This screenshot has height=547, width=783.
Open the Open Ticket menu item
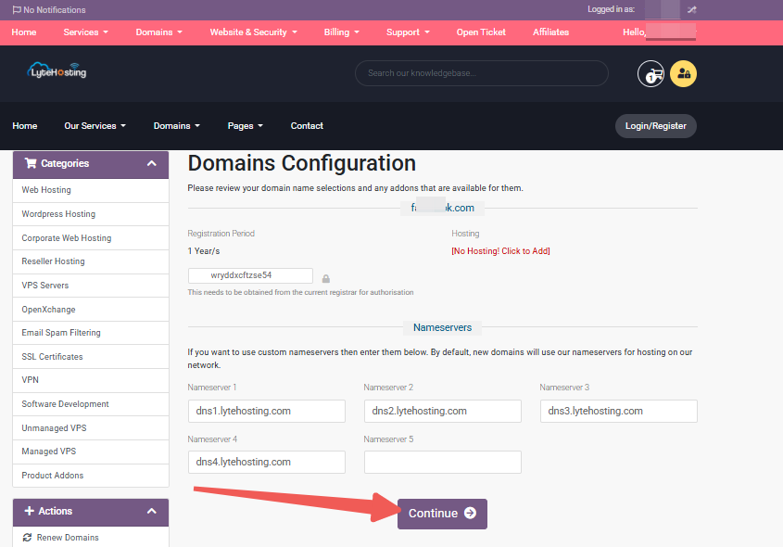[x=481, y=32]
